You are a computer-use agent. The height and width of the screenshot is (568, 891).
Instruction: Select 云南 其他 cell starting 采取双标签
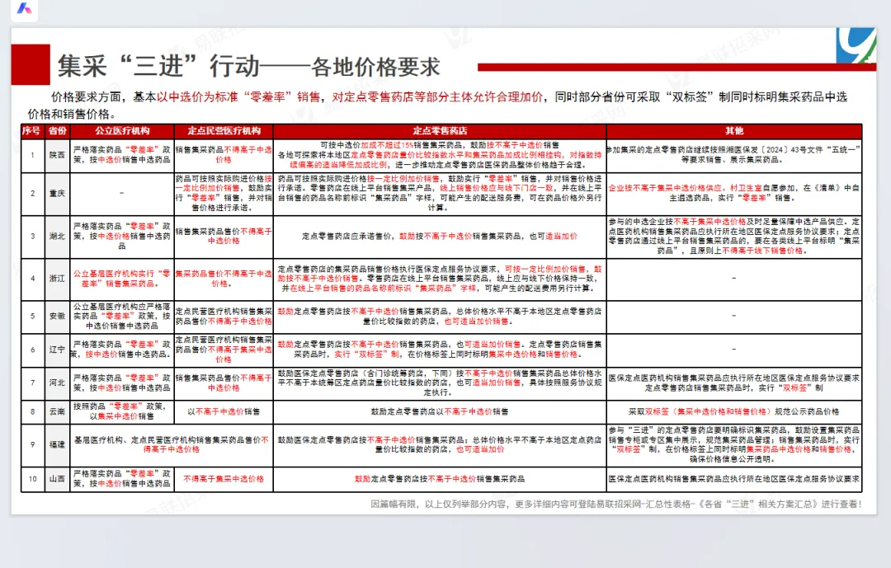[x=734, y=412]
